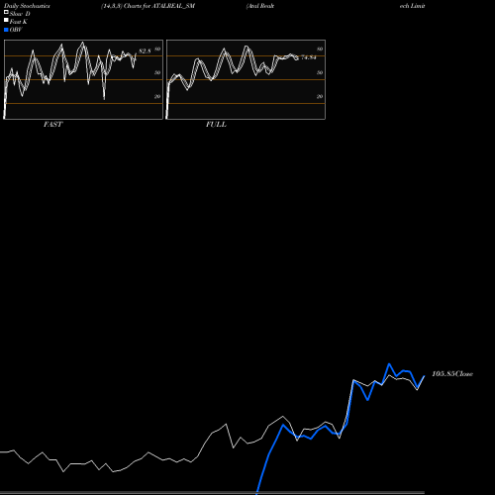Click the FAST chart label
The height and width of the screenshot is (495, 495).
point(52,125)
